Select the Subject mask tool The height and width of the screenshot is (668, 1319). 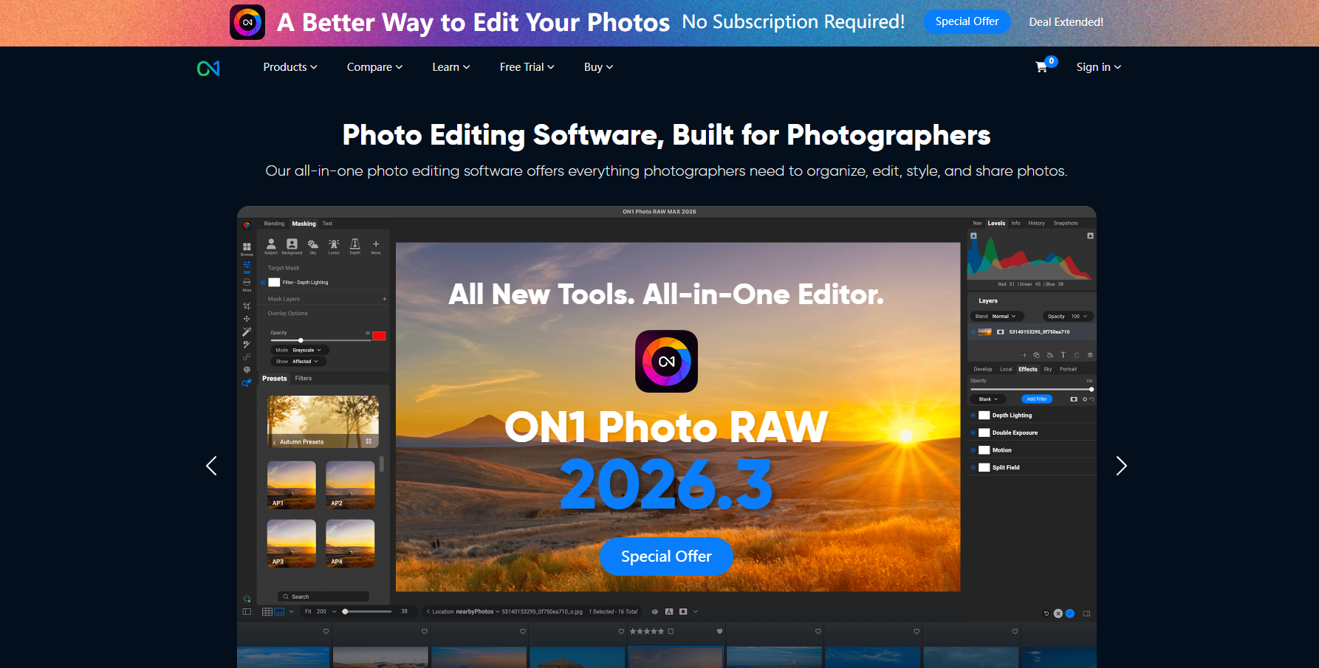pyautogui.click(x=271, y=246)
